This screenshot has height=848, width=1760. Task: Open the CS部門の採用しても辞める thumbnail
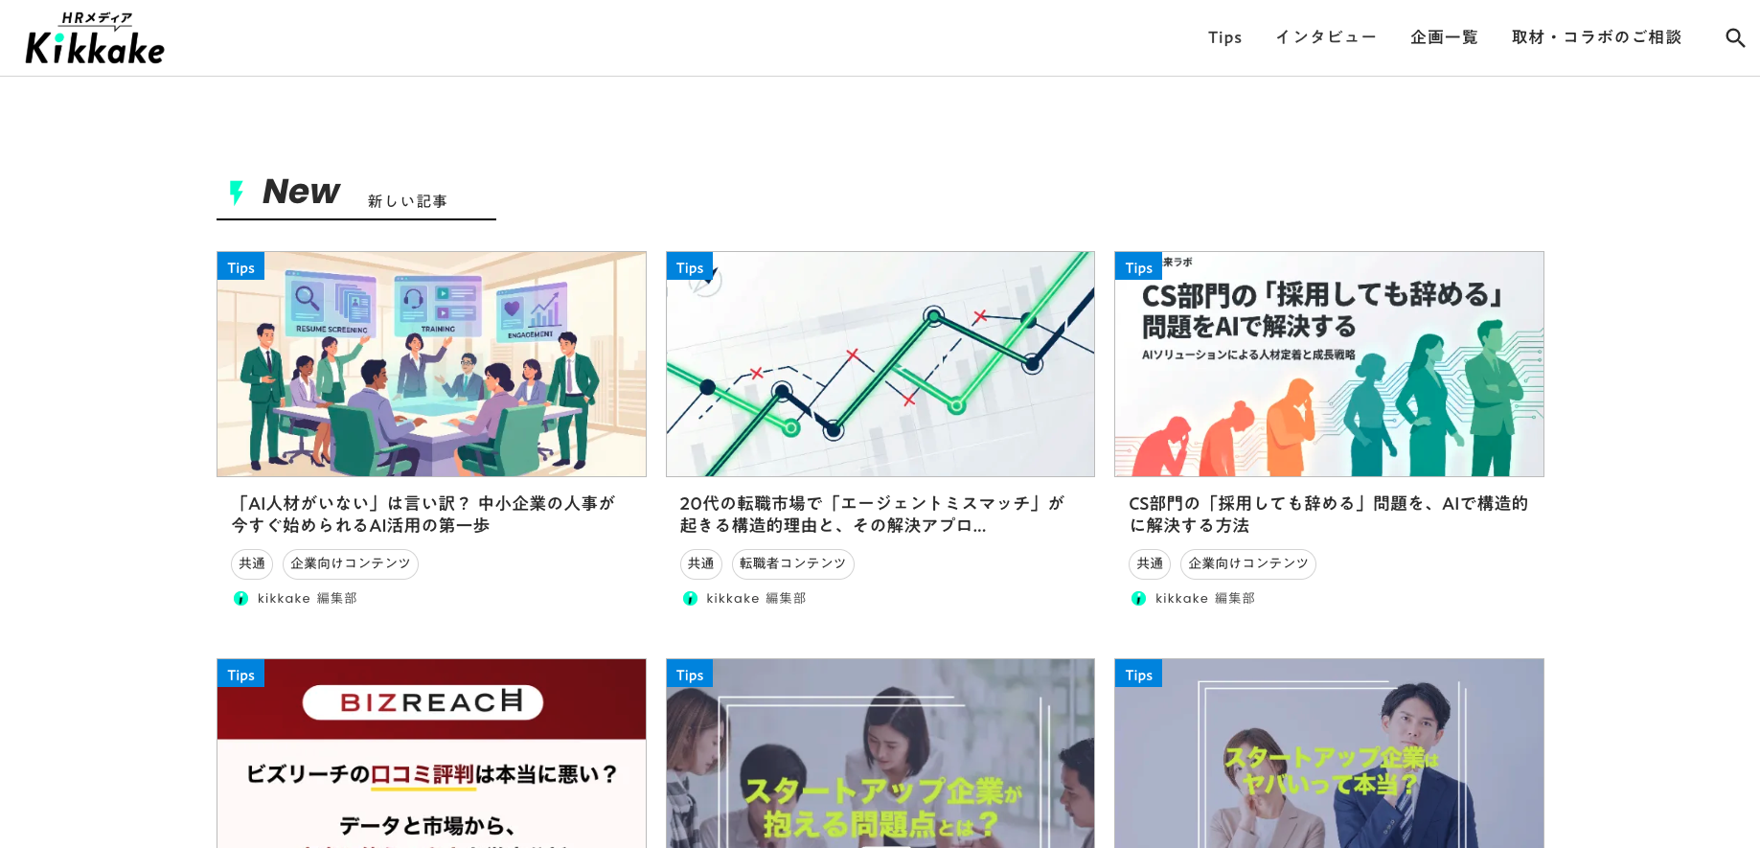tap(1329, 364)
